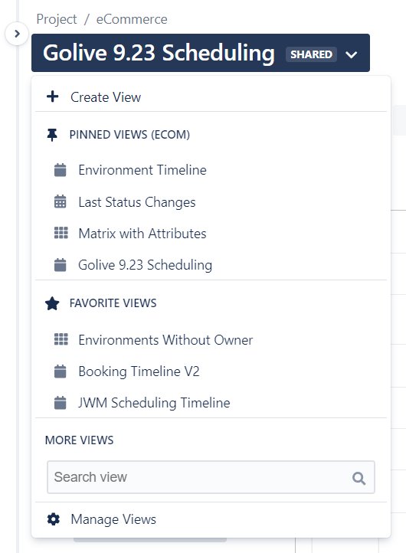The width and height of the screenshot is (406, 553).
Task: Click the gear icon beside Manage Views
Action: pos(54,519)
